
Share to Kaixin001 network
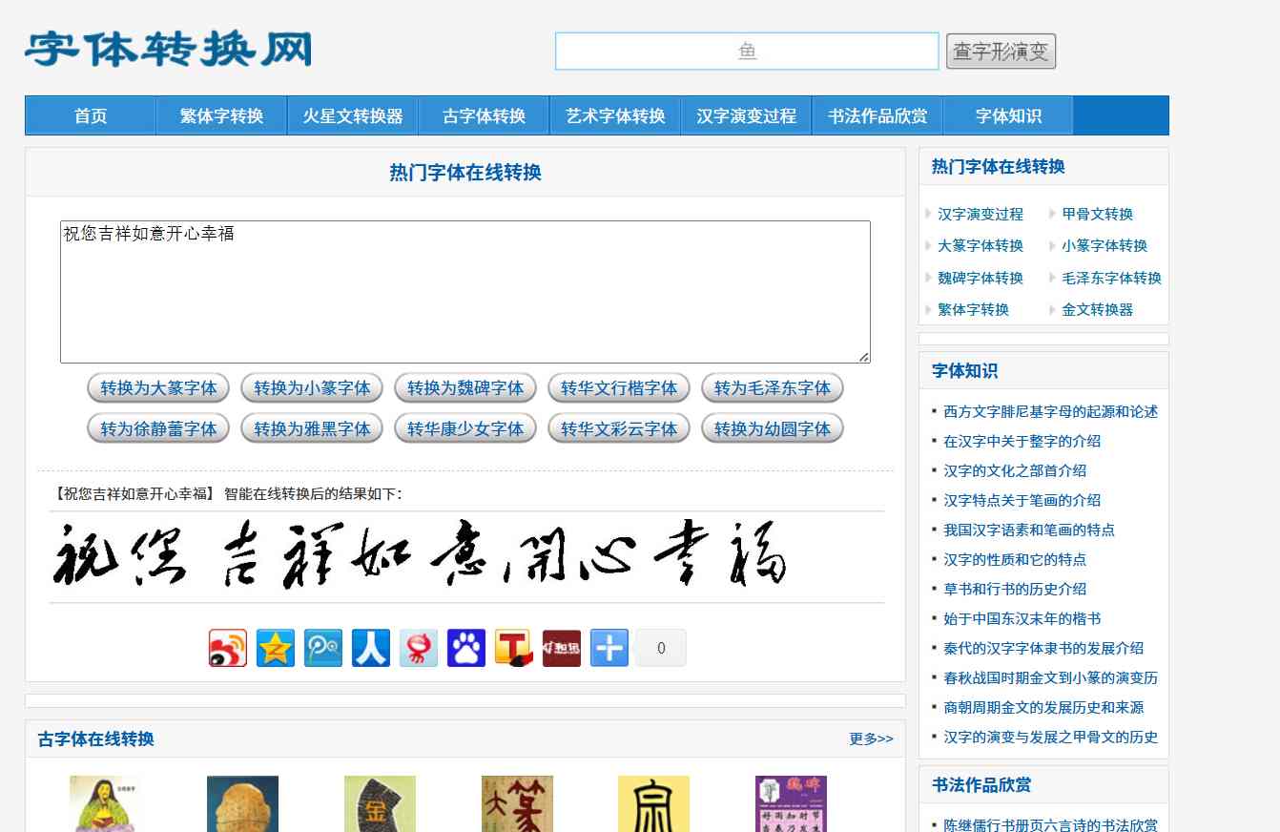tap(418, 647)
